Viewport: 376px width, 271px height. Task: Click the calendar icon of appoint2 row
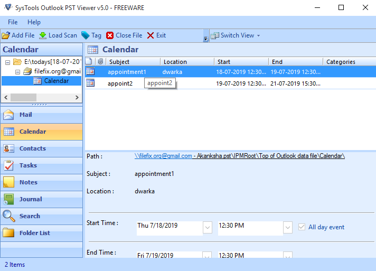point(90,83)
